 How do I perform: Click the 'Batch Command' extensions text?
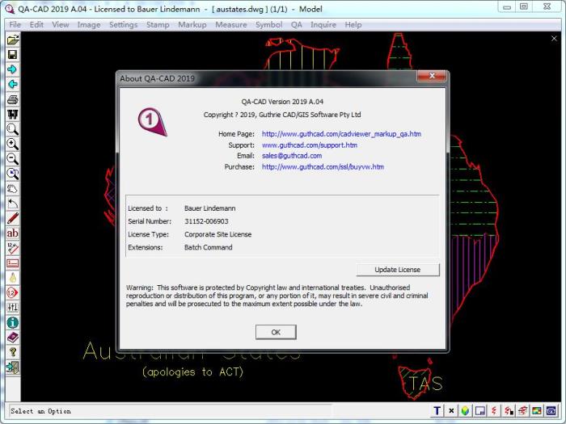pyautogui.click(x=209, y=247)
